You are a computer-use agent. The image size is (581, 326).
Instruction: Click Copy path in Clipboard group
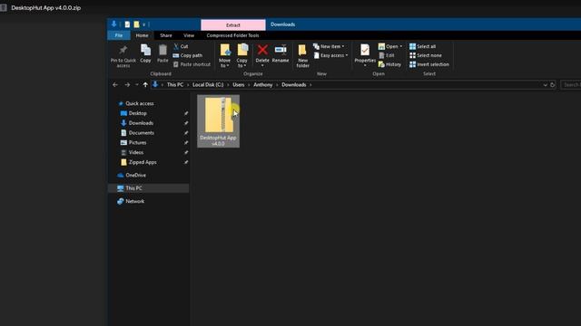tap(188, 55)
